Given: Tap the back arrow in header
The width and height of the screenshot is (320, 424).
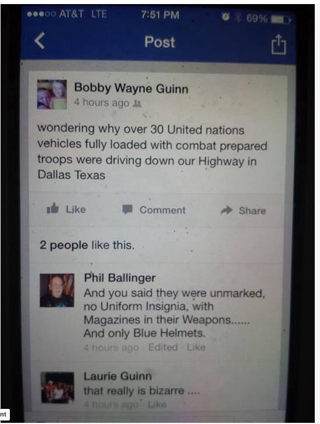Looking at the screenshot, I should point(40,41).
